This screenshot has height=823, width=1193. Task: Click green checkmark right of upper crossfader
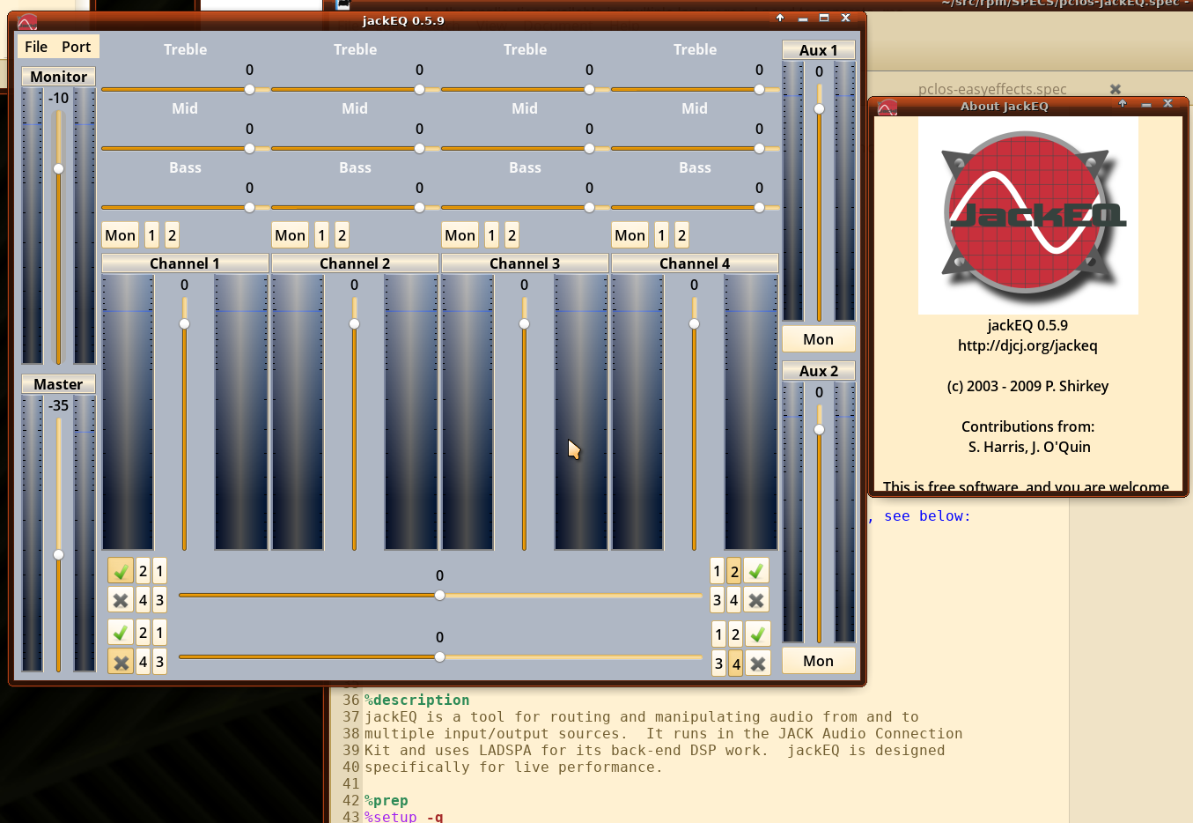(755, 571)
